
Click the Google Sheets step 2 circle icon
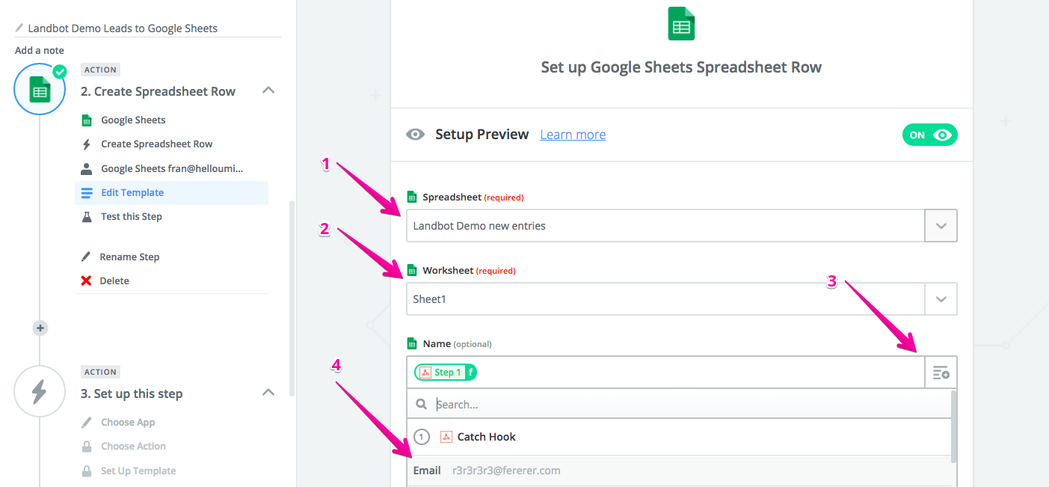40,90
